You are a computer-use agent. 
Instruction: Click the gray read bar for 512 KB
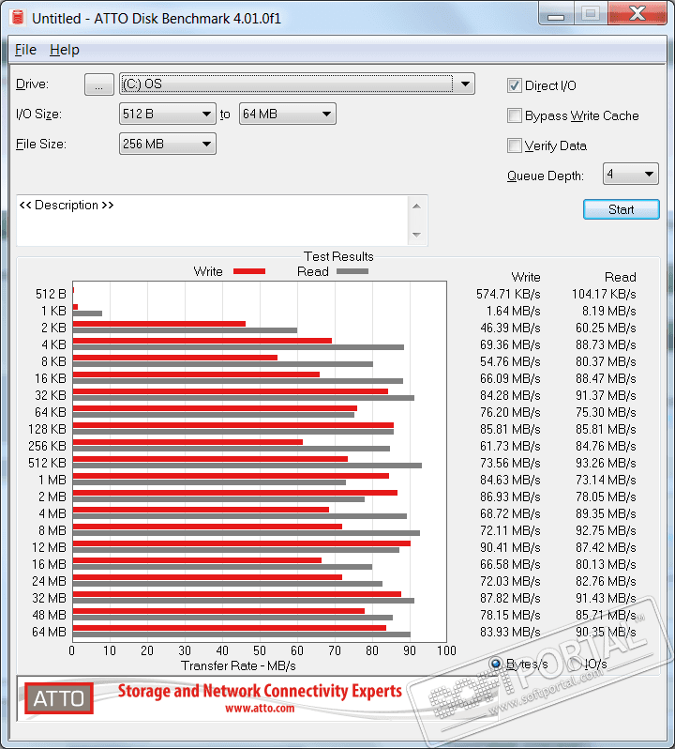(247, 466)
